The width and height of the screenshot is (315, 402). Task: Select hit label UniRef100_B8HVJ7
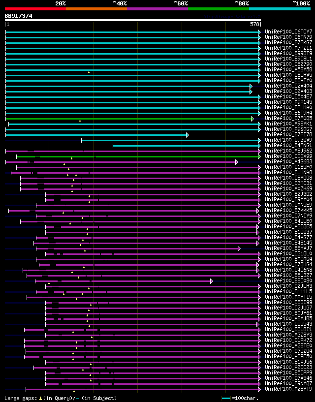288,248
